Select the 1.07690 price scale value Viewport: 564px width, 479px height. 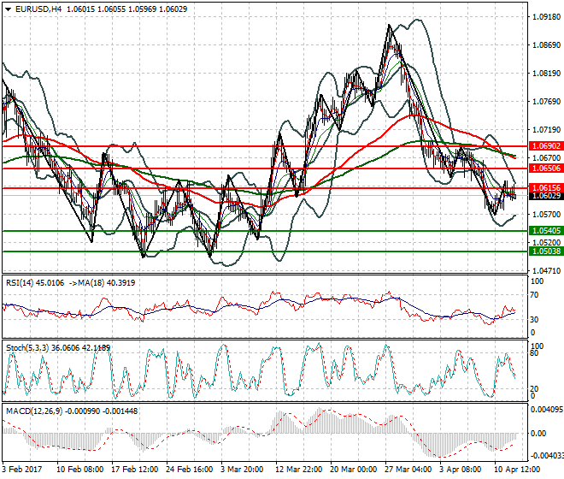coord(546,102)
